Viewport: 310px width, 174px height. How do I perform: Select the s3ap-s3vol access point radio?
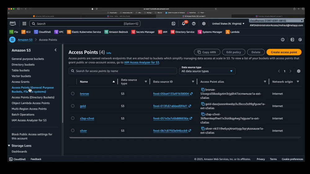click(73, 118)
